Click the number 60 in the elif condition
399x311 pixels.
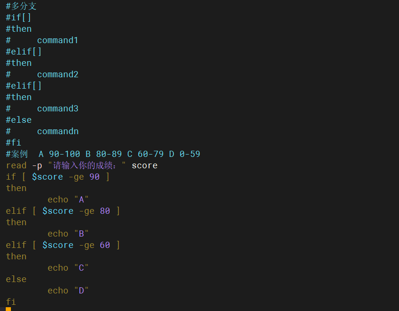coord(105,245)
